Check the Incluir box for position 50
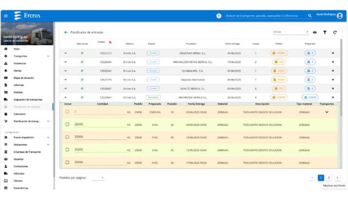The width and height of the screenshot is (348, 199). click(x=67, y=162)
